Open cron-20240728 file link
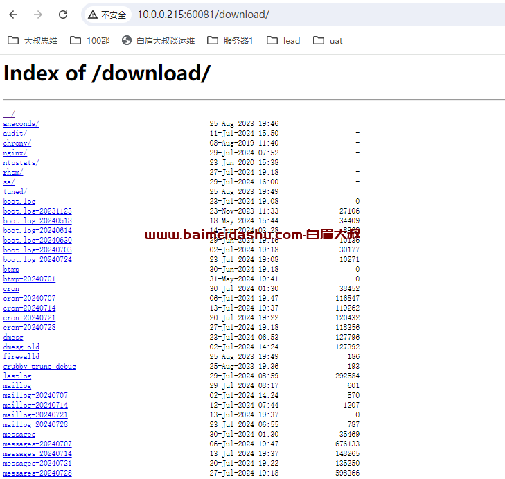 tap(29, 327)
